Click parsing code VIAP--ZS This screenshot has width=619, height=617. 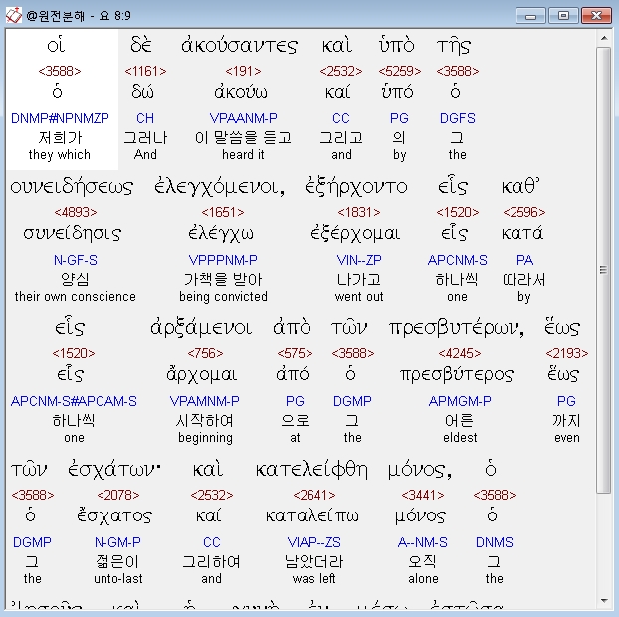click(x=313, y=542)
